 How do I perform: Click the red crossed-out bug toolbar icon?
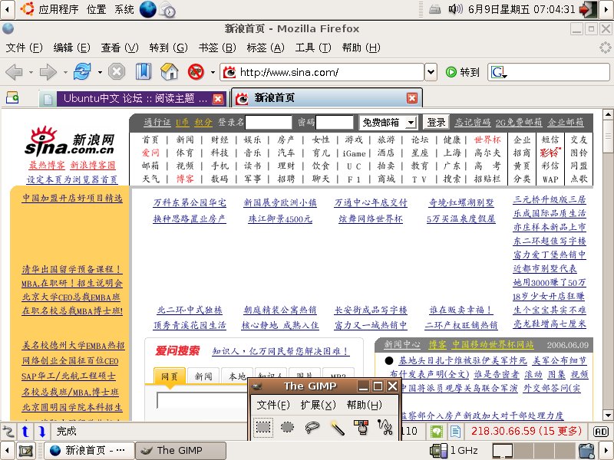(196, 72)
